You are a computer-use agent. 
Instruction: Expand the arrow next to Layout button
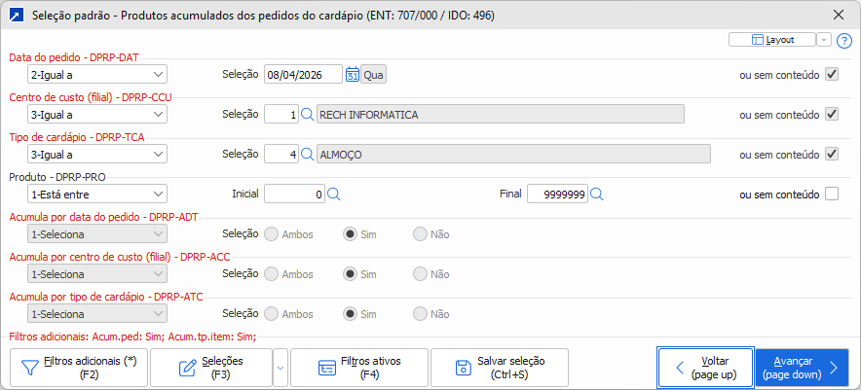pos(824,40)
